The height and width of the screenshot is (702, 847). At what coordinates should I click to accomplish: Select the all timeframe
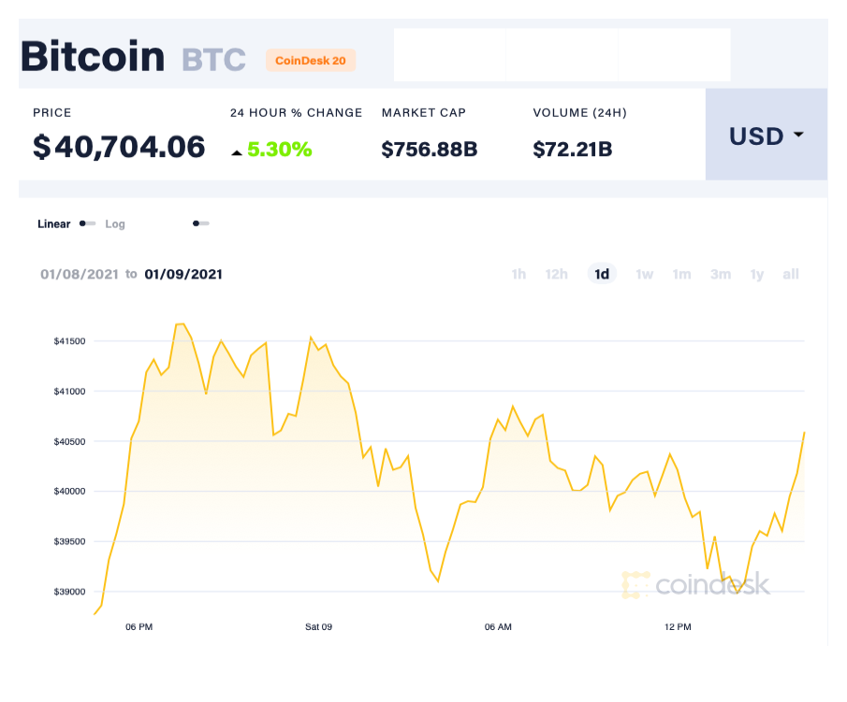tap(791, 274)
